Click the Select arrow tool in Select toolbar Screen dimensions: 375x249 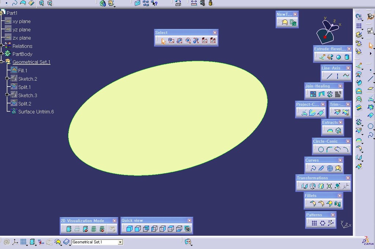tap(163, 41)
